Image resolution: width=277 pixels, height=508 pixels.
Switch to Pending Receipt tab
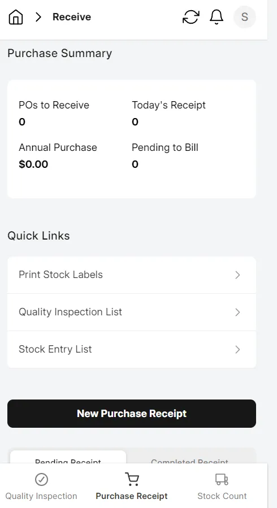pos(68,458)
